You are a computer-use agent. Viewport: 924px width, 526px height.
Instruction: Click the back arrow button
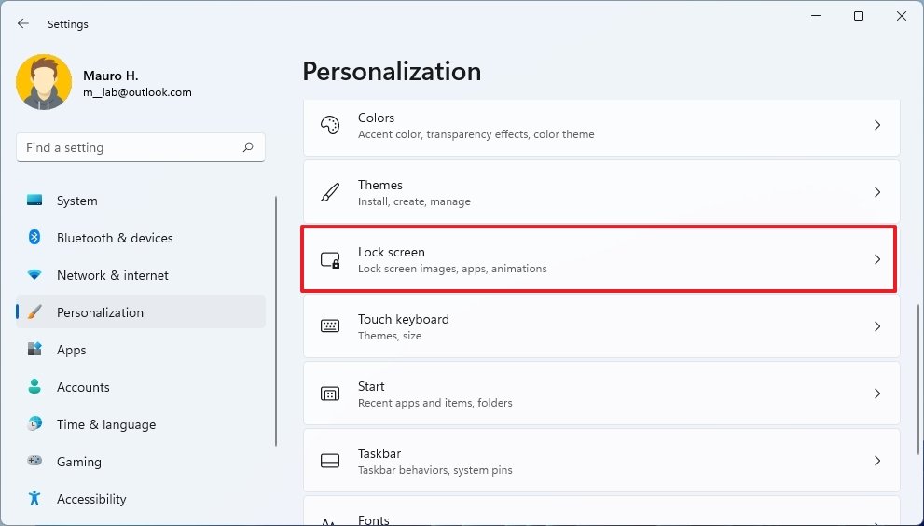tap(23, 24)
